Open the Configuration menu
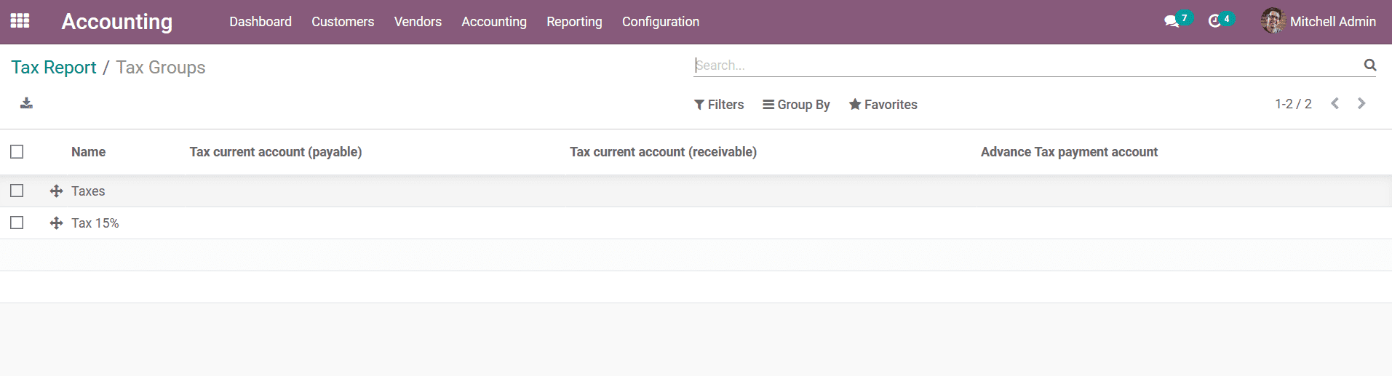Viewport: 1392px width, 376px height. [x=661, y=22]
